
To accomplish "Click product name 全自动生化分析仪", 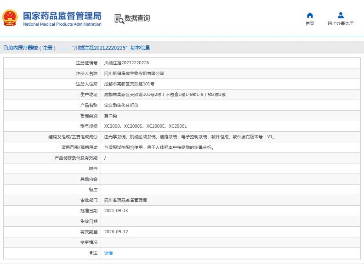I will 121,105.
